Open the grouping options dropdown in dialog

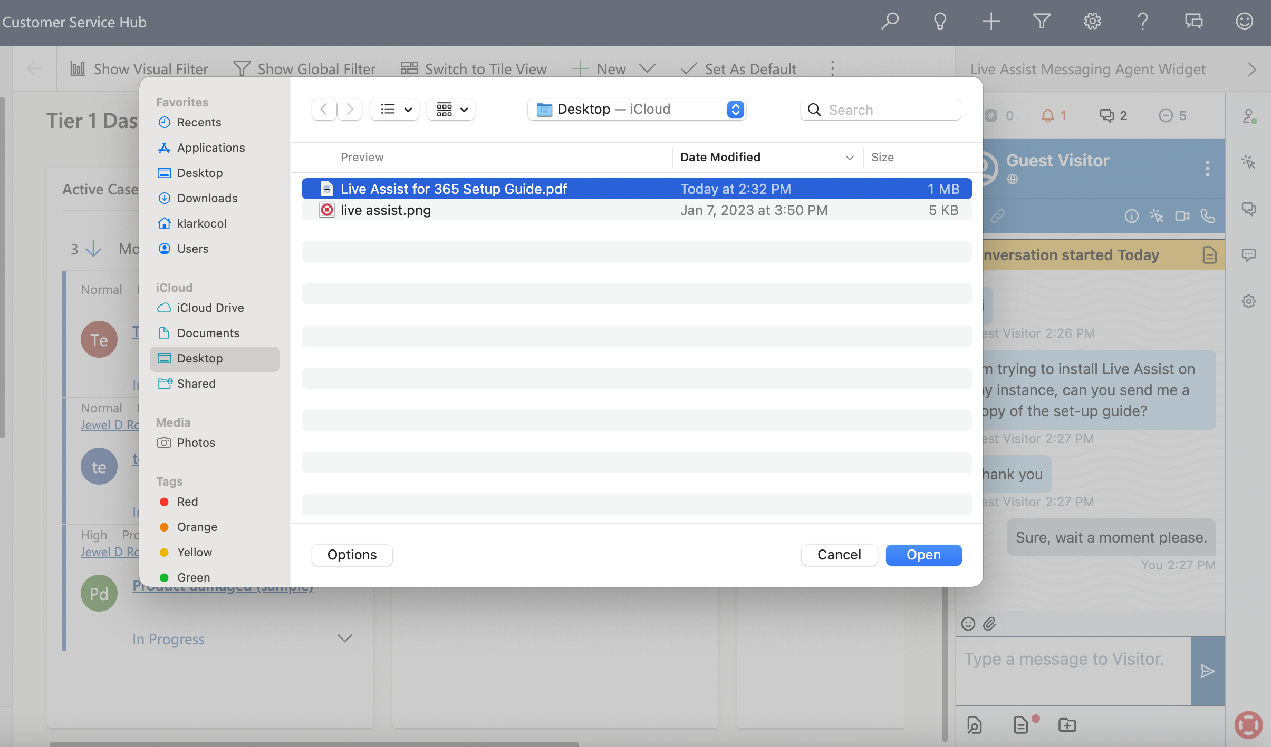[451, 110]
